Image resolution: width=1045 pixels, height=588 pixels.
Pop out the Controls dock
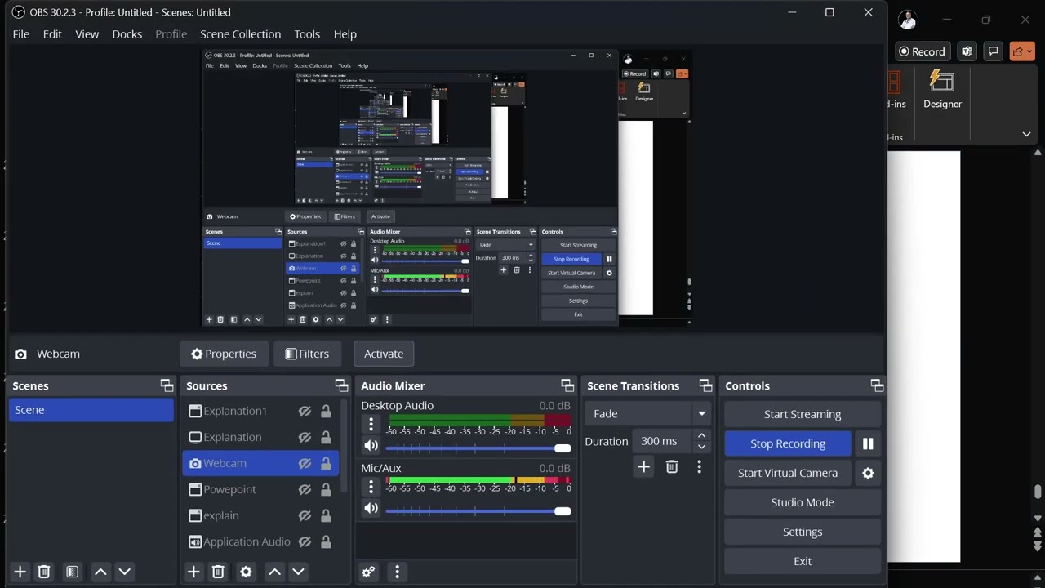(x=877, y=385)
